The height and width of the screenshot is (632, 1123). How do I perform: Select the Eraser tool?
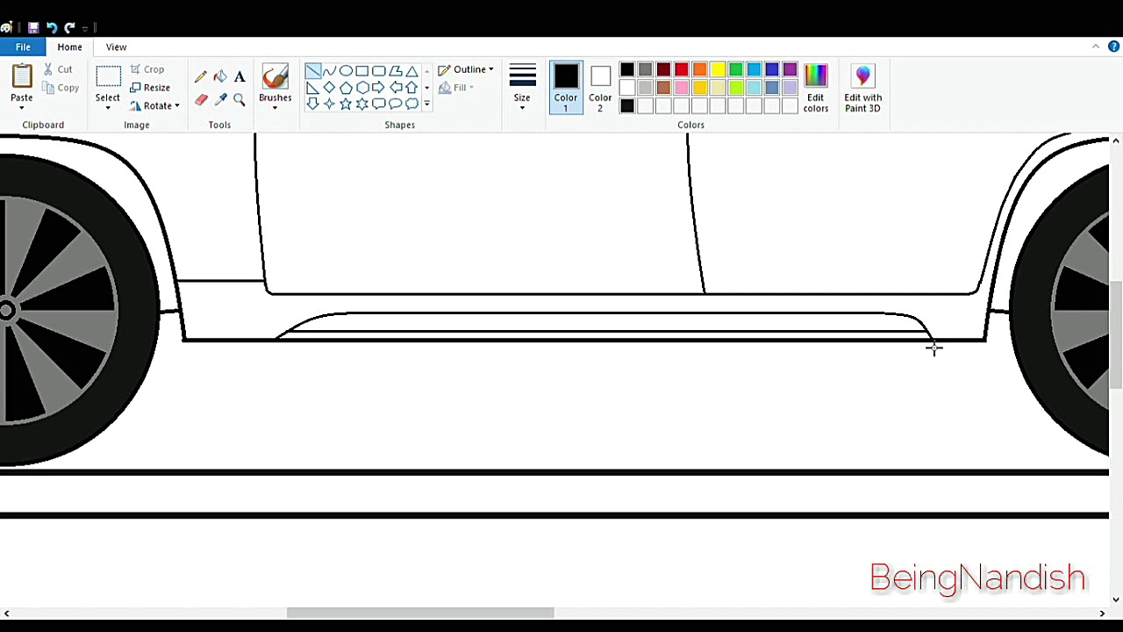pos(201,100)
